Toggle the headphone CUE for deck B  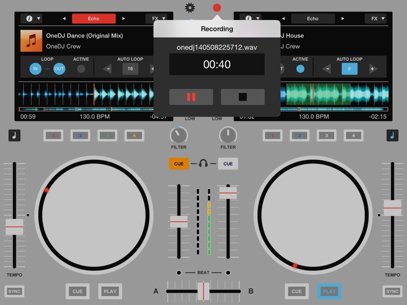pos(228,164)
